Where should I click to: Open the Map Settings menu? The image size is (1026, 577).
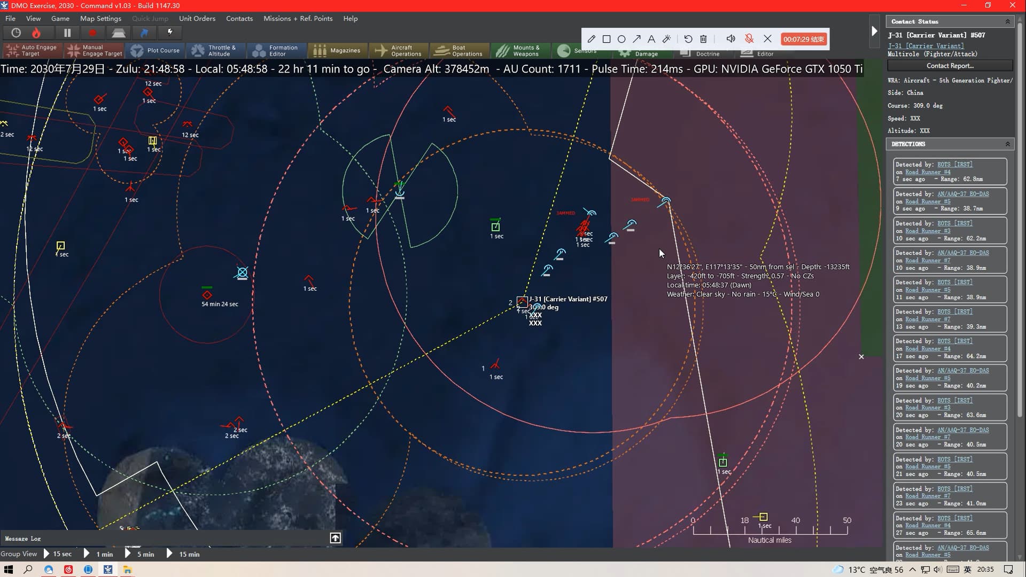(100, 18)
